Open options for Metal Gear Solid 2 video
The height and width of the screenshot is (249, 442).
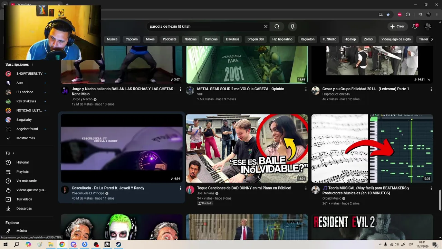306,89
